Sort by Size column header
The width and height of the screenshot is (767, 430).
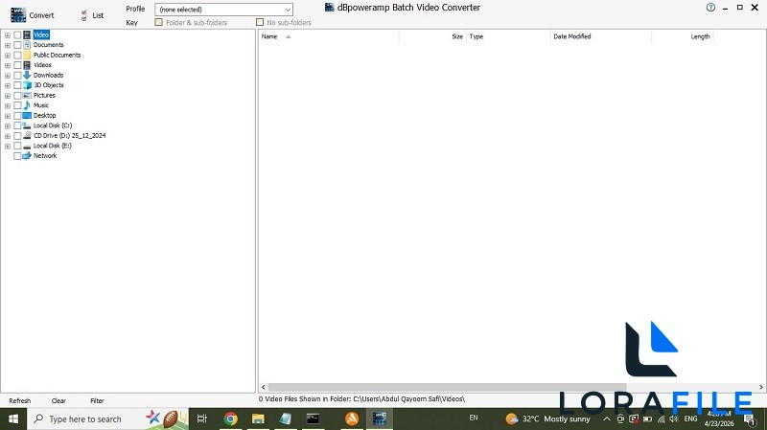(432, 36)
